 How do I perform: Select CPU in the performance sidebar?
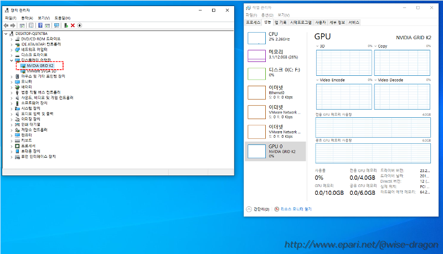click(275, 38)
